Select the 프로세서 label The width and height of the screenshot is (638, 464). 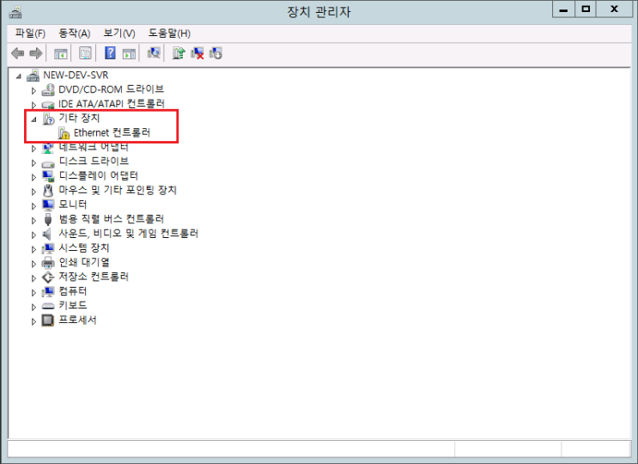pyautogui.click(x=78, y=320)
